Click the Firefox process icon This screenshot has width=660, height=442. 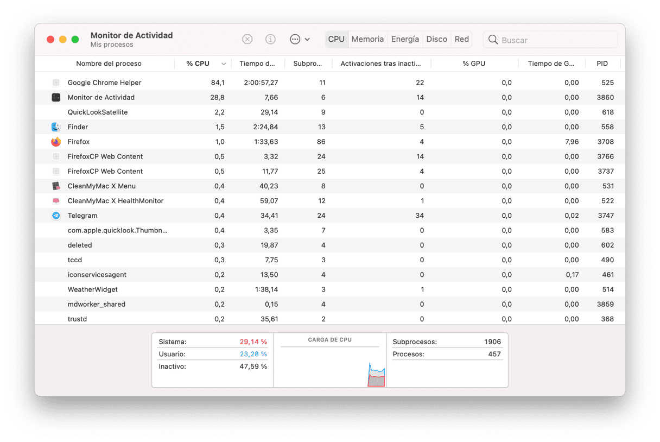56,142
